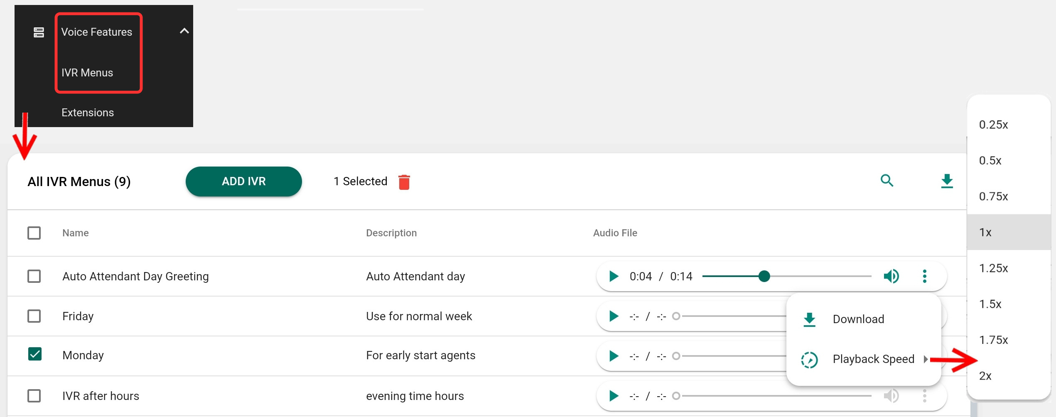Expand the Playback Speed submenu arrow

927,359
